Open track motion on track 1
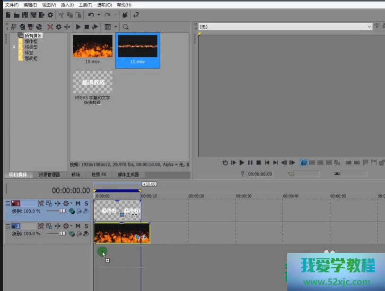Viewport: 385px width, 291px height. pos(49,204)
